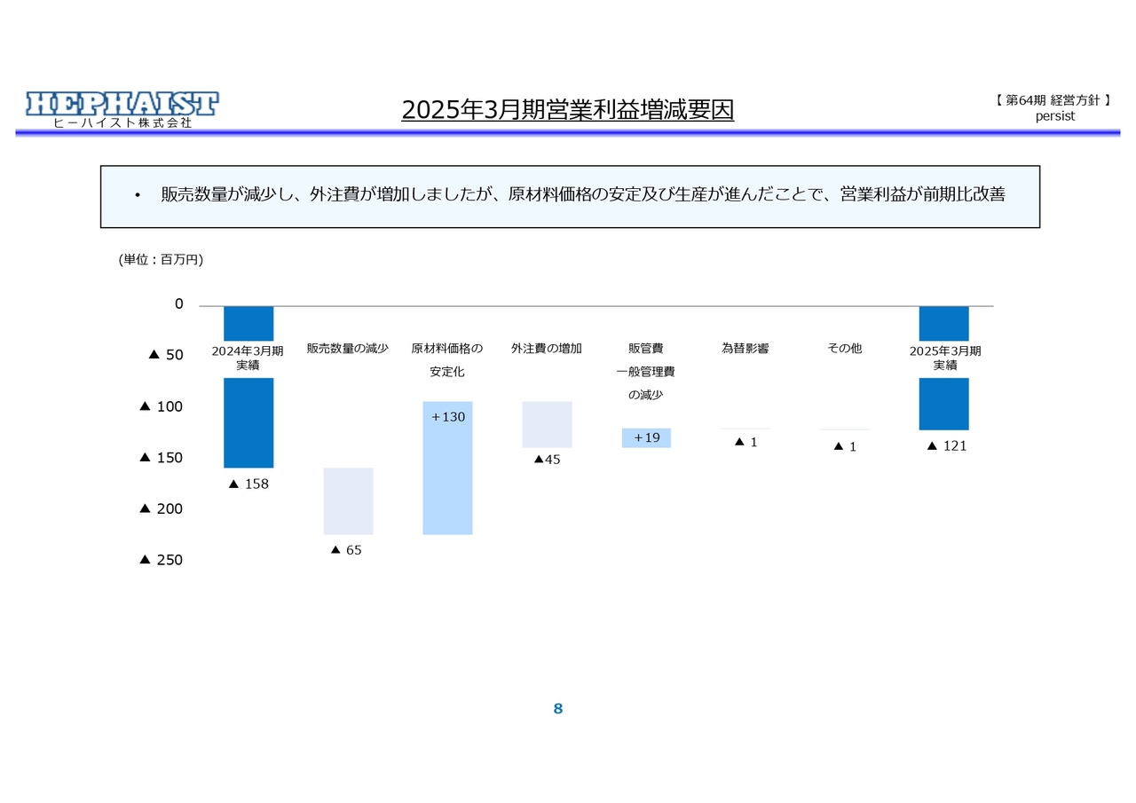The height and width of the screenshot is (803, 1136).
Task: Click the summary box starting 販売数量が減少し
Action: pos(570,196)
